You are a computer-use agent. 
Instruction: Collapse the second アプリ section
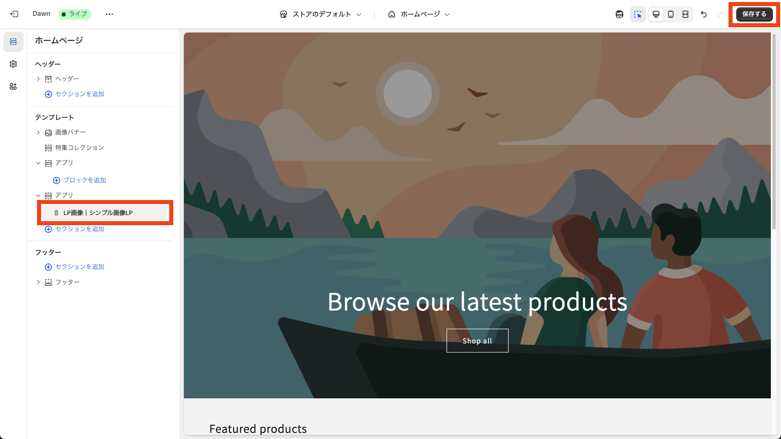(39, 195)
